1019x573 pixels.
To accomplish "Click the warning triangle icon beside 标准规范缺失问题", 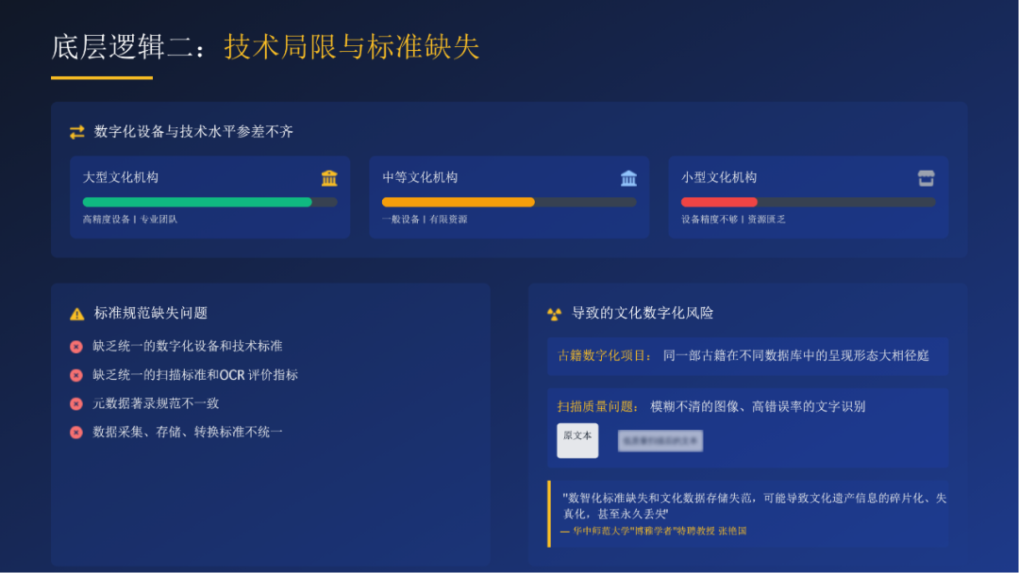I will [76, 314].
